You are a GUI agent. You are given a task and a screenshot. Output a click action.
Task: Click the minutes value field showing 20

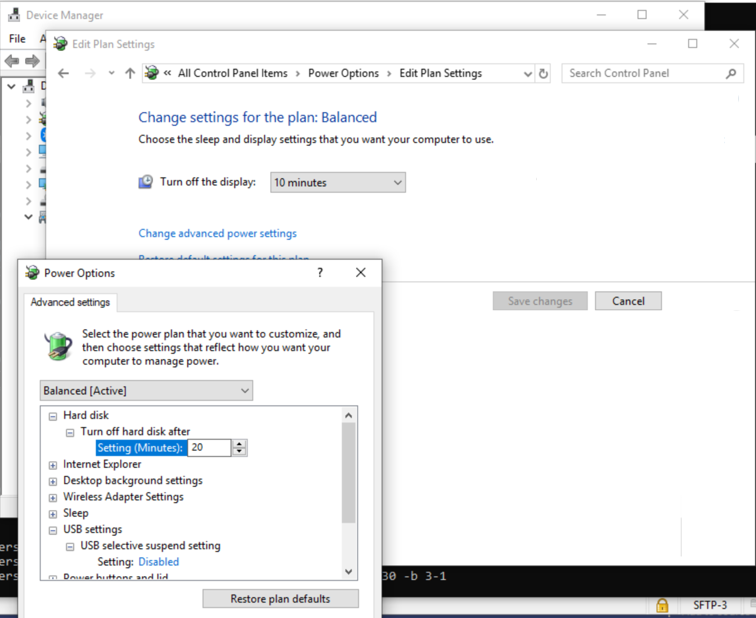(x=209, y=447)
